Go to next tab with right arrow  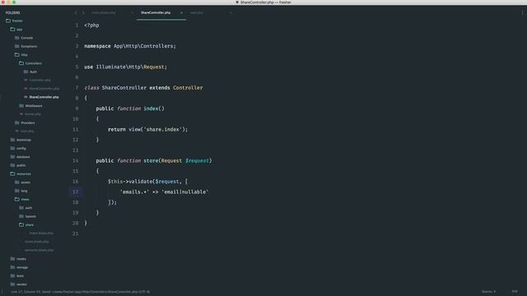click(83, 13)
